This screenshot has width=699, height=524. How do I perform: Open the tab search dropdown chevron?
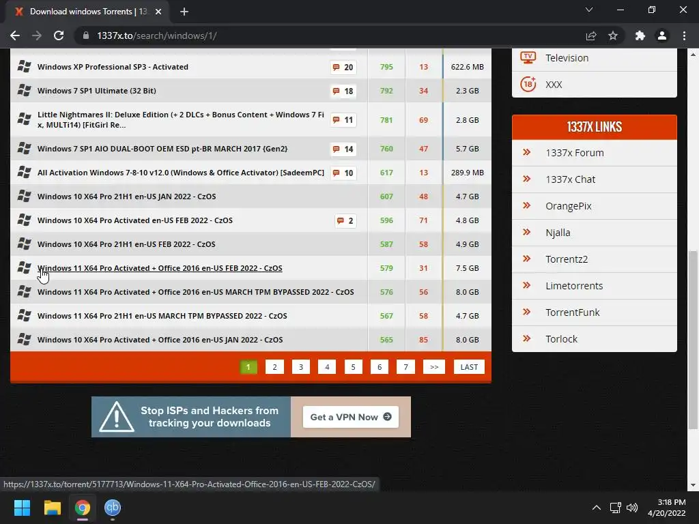pyautogui.click(x=589, y=10)
